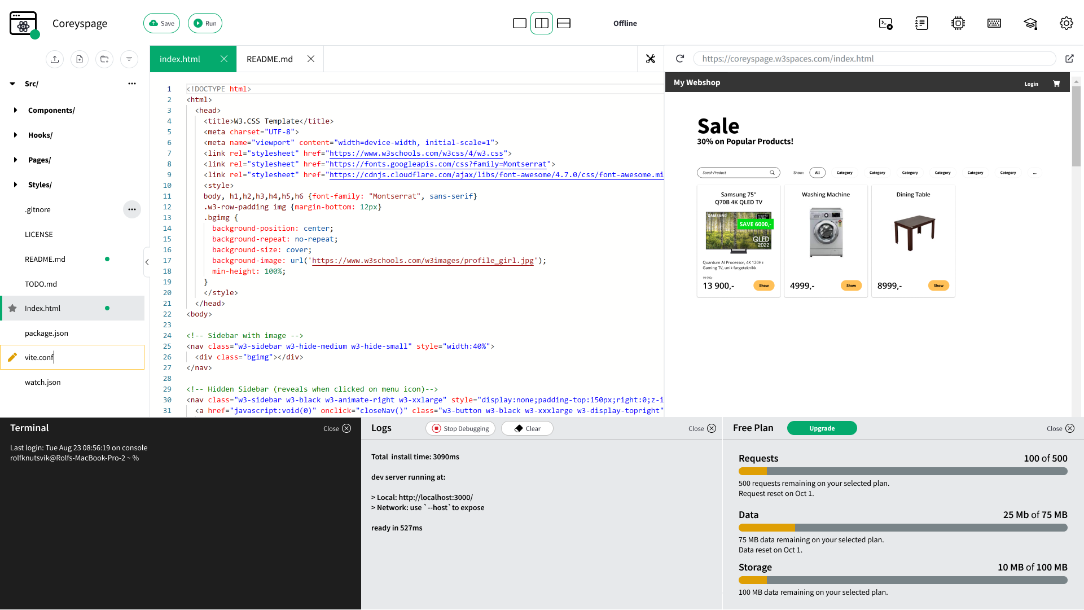Click the upload file icon in sidebar
The width and height of the screenshot is (1084, 610).
(55, 59)
